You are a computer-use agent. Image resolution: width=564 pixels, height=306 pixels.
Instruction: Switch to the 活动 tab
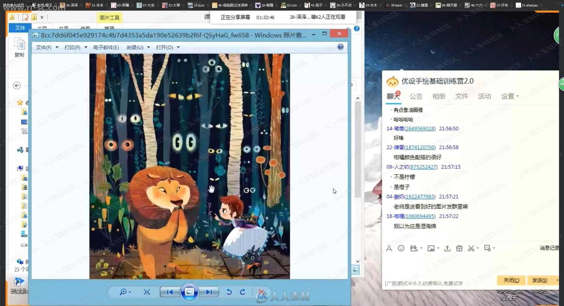click(484, 96)
